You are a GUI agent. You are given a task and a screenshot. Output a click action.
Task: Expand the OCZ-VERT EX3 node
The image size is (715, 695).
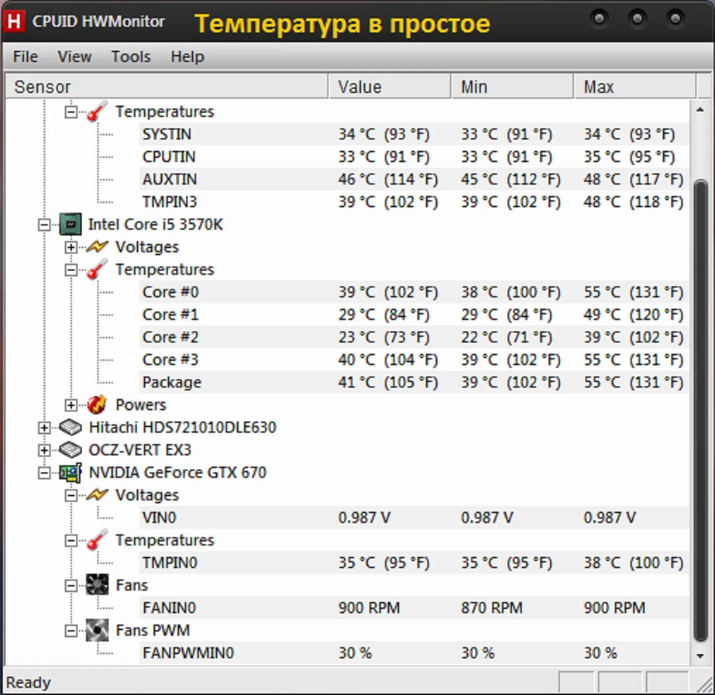pyautogui.click(x=44, y=450)
